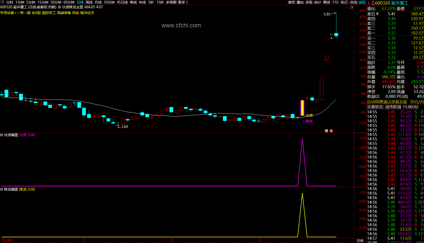The width and height of the screenshot is (424, 243).
Task: Click the diamond marker icon above the chart
Action: point(347,7)
